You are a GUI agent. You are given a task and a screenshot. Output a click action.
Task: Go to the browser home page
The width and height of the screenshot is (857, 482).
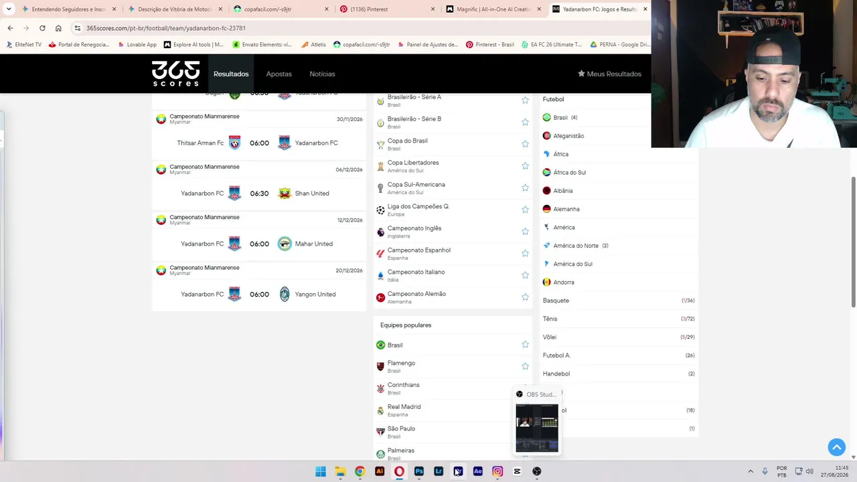click(58, 28)
